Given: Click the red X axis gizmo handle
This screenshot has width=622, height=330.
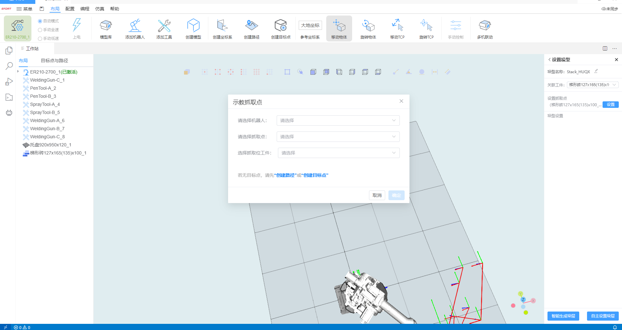Looking at the screenshot, I should click(x=533, y=301).
